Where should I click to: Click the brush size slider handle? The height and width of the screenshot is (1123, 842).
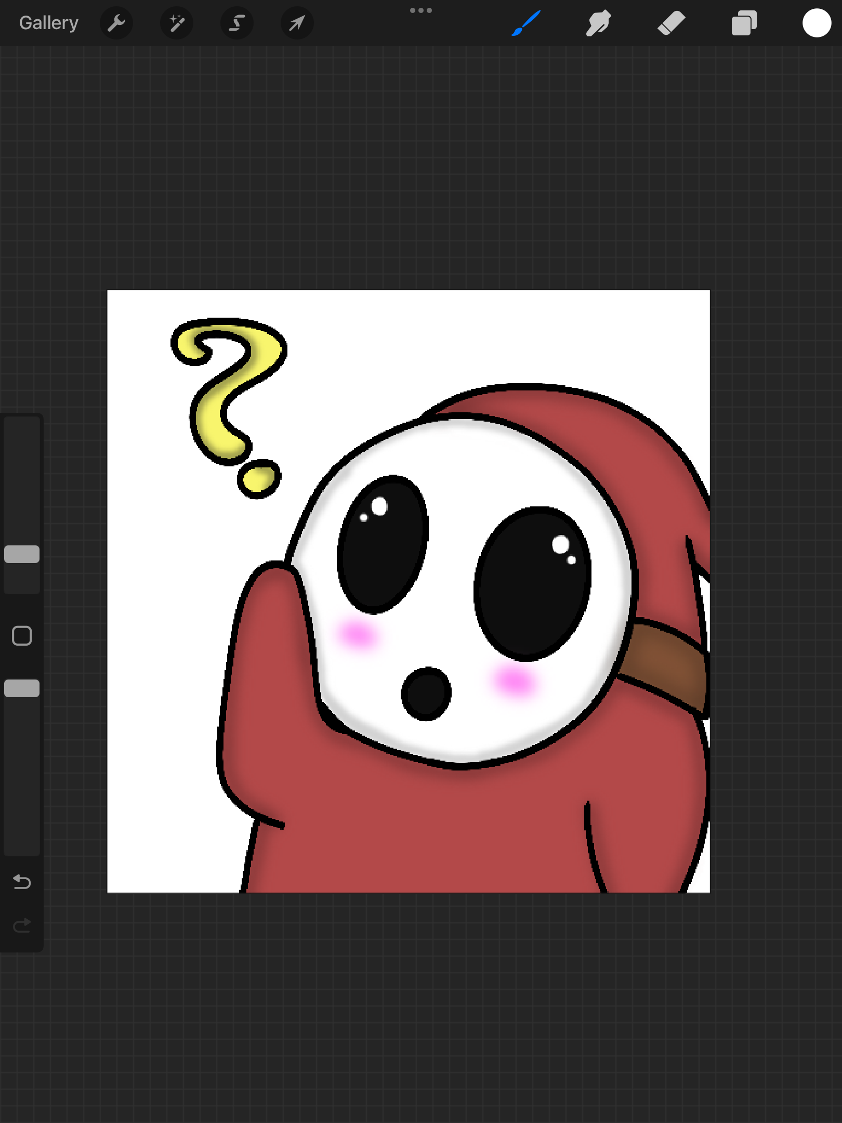tap(22, 554)
